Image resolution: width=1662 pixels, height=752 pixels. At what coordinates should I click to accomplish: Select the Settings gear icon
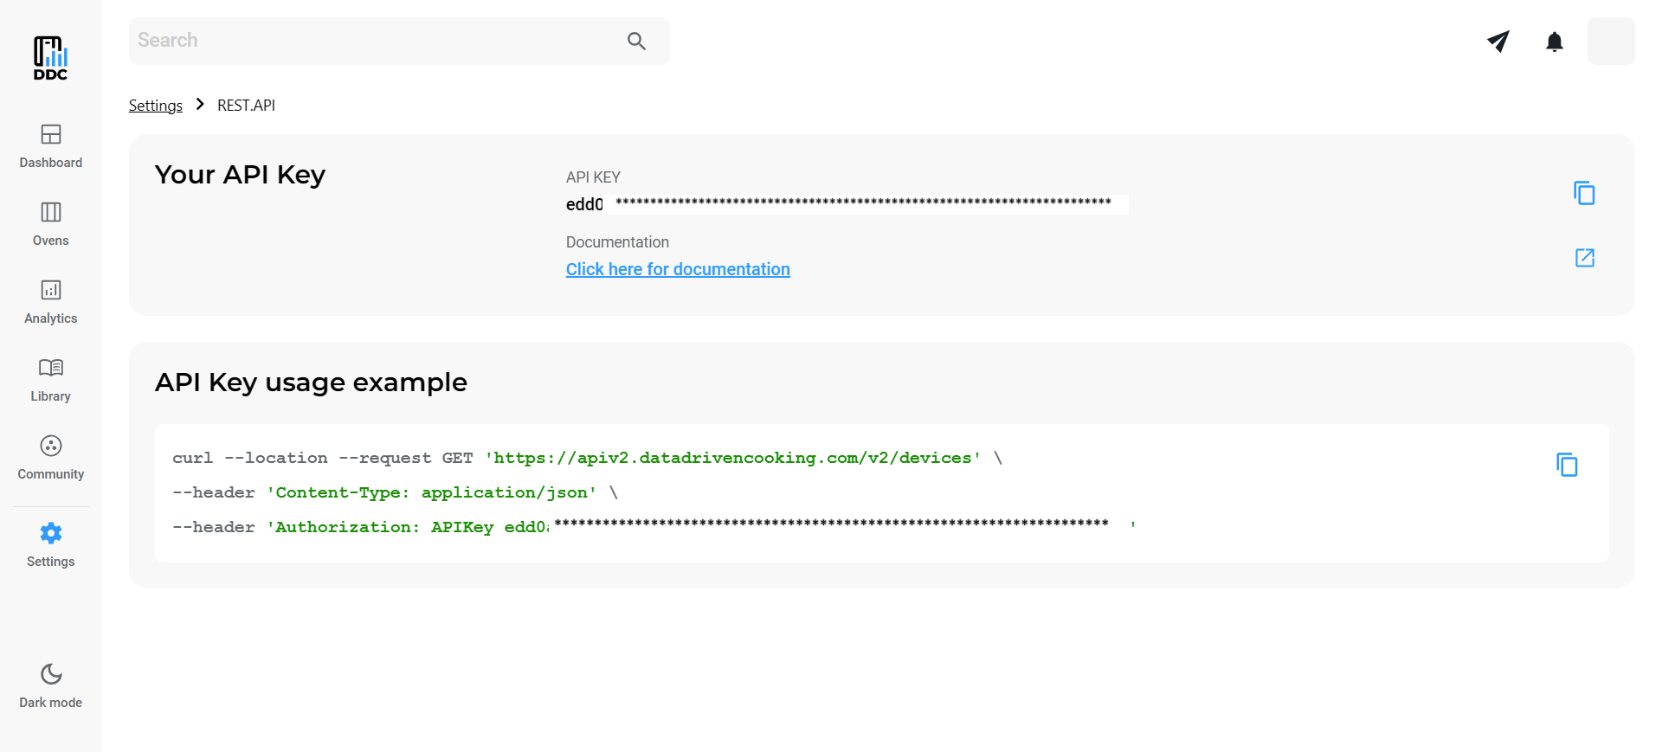(x=51, y=534)
